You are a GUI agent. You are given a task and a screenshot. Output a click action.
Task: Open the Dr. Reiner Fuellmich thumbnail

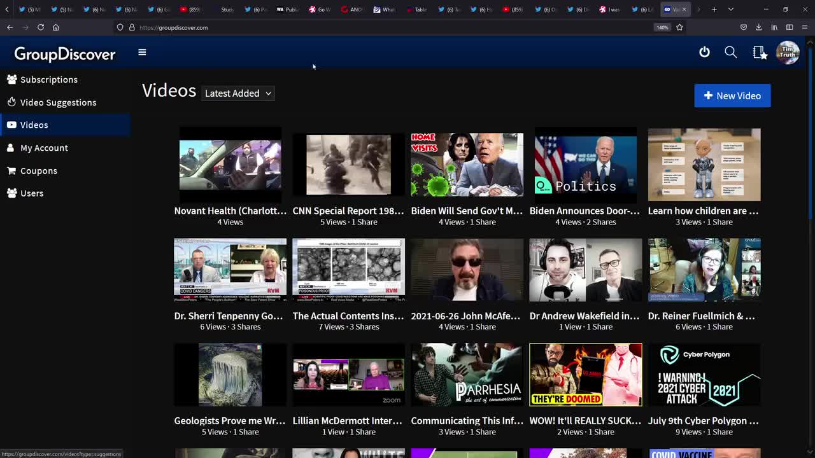pos(704,270)
